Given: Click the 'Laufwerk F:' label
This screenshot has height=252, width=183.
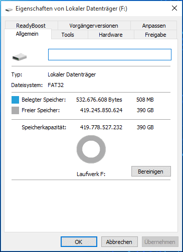Looking at the screenshot, I should tap(91, 174).
